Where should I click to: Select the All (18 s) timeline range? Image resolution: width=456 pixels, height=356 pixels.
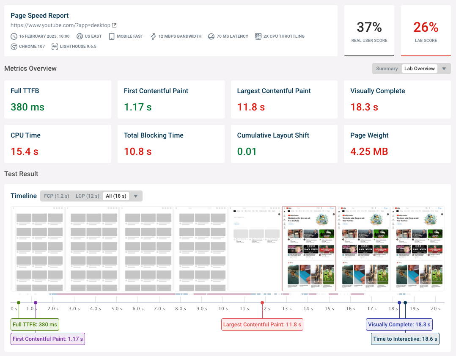tap(116, 196)
